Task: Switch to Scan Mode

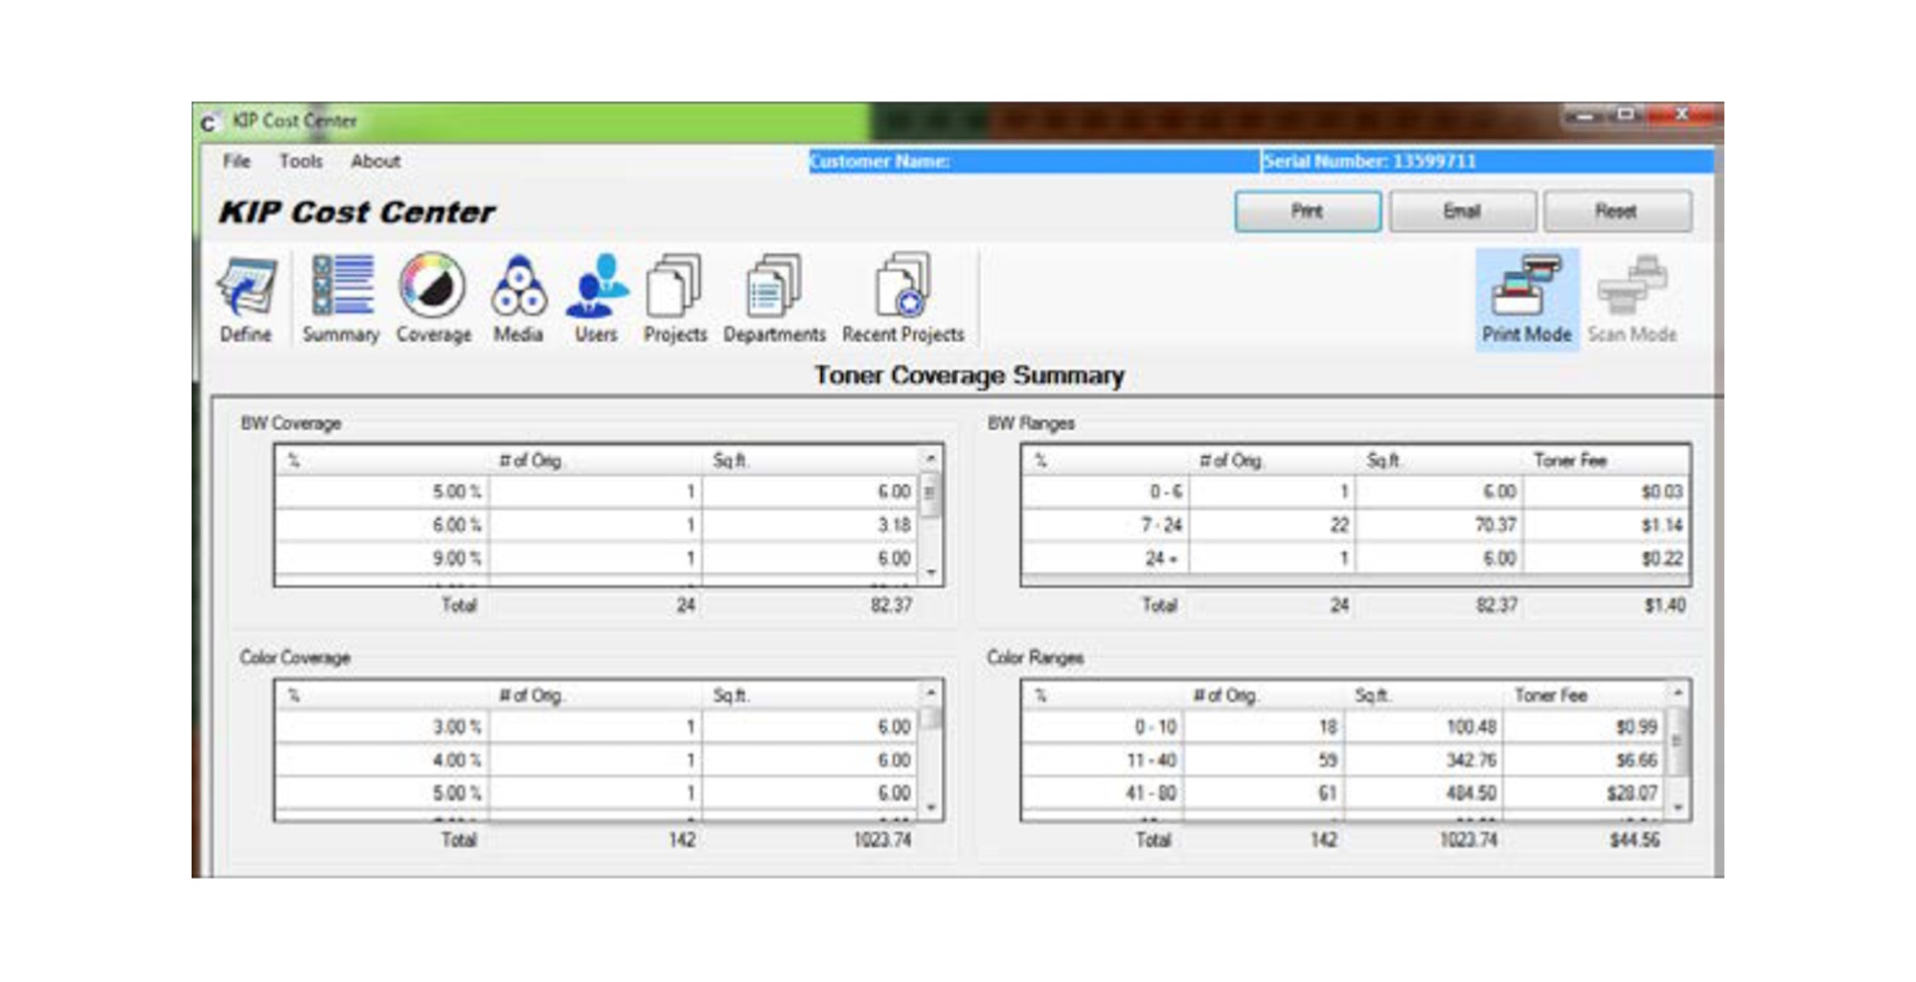Action: (1632, 299)
